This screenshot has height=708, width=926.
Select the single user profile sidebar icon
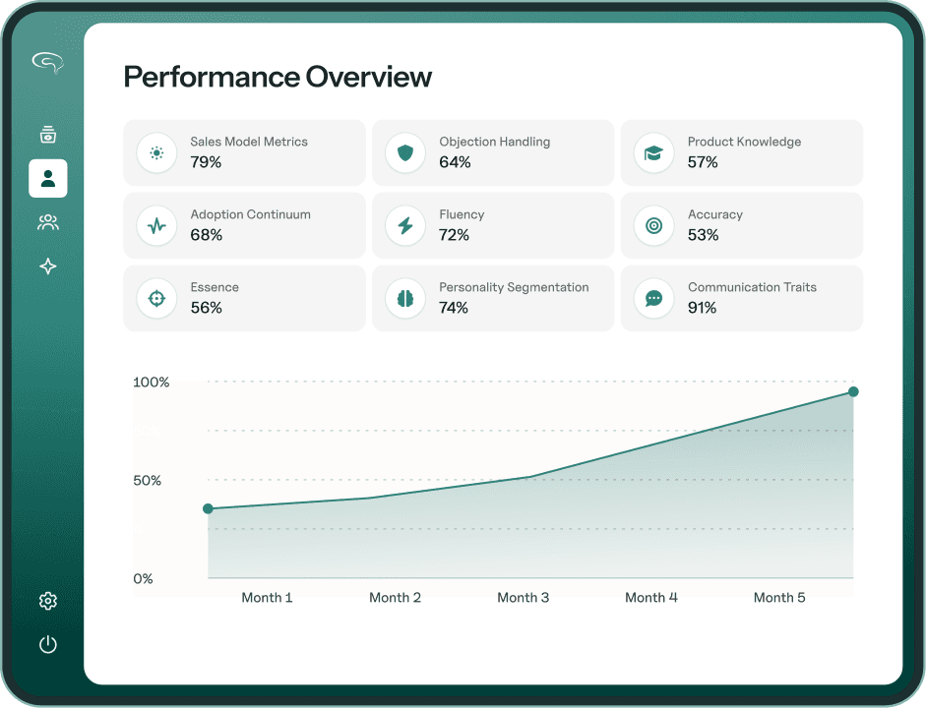click(x=48, y=178)
